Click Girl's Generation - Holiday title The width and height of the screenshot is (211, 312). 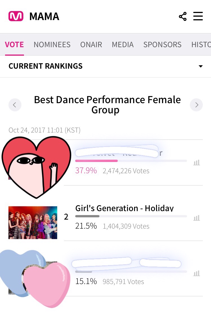click(125, 208)
